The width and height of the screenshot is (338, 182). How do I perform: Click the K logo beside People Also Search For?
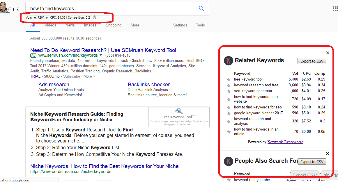tap(229, 161)
